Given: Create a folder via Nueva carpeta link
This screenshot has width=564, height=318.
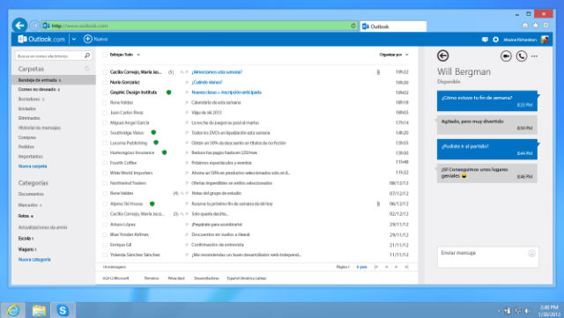Looking at the screenshot, I should pyautogui.click(x=33, y=166).
